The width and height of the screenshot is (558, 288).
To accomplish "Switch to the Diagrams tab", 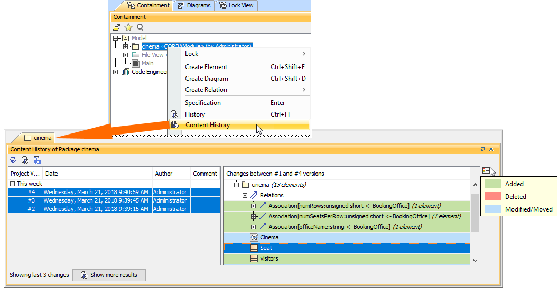I will point(195,5).
